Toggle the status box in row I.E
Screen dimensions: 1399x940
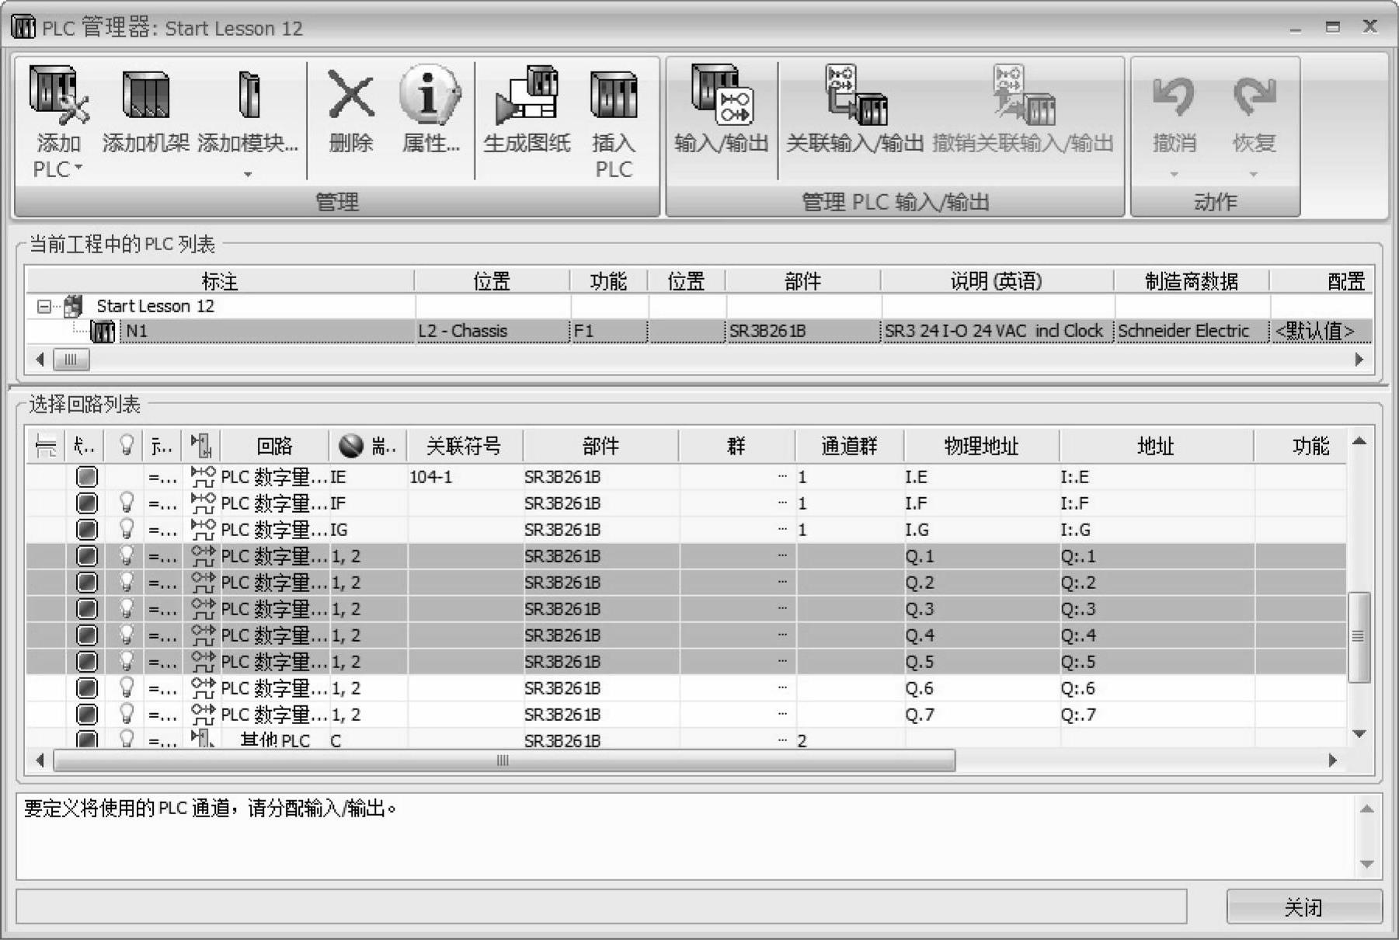click(x=87, y=477)
